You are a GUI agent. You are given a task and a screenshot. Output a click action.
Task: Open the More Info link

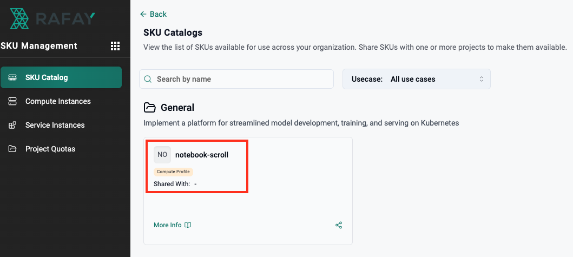point(168,225)
